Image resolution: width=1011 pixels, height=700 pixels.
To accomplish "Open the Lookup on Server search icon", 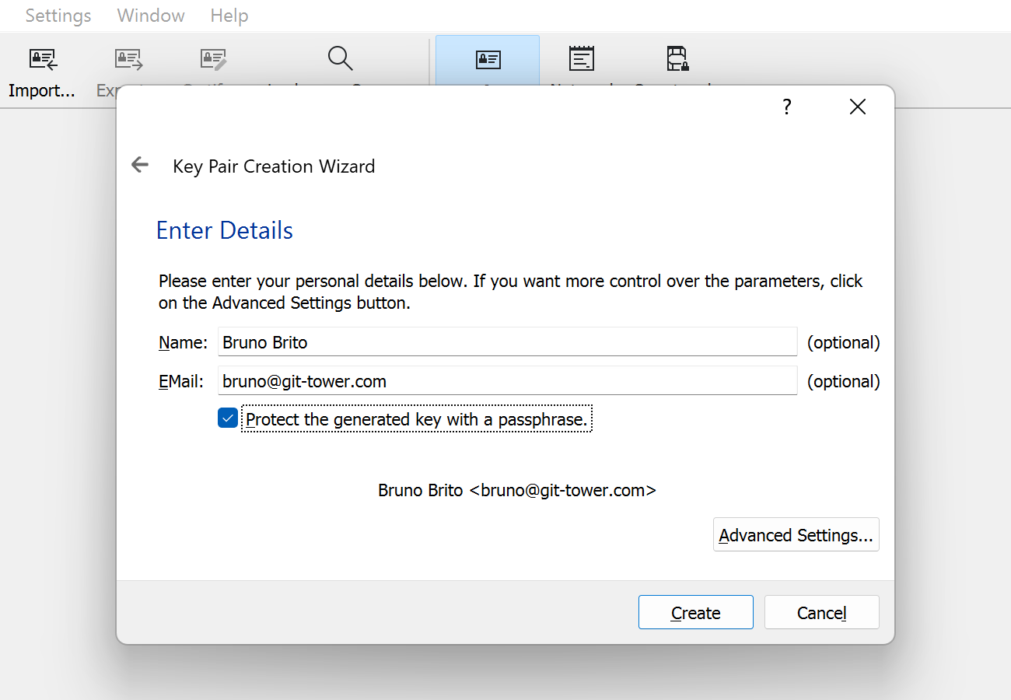I will pos(341,59).
